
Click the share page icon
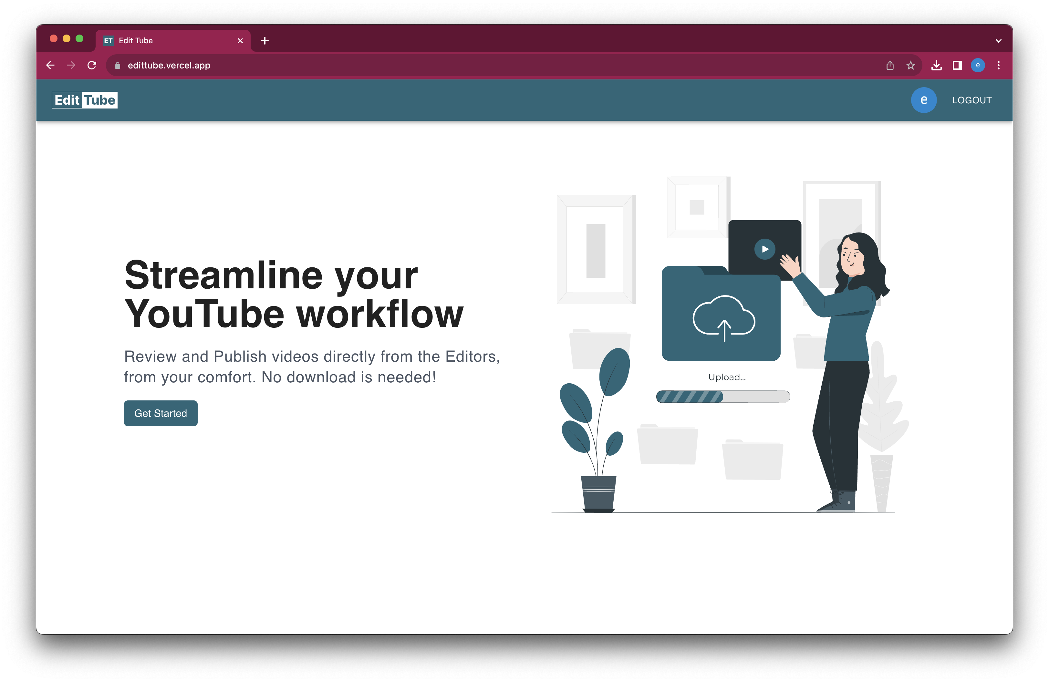[x=890, y=65]
